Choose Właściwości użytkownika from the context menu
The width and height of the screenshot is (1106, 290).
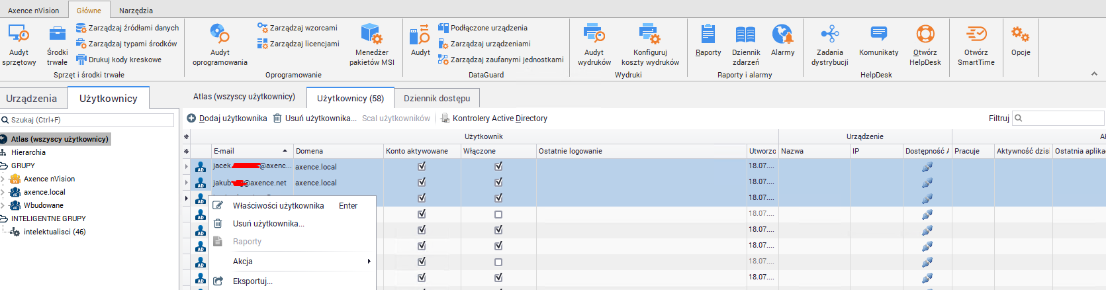tap(293, 206)
